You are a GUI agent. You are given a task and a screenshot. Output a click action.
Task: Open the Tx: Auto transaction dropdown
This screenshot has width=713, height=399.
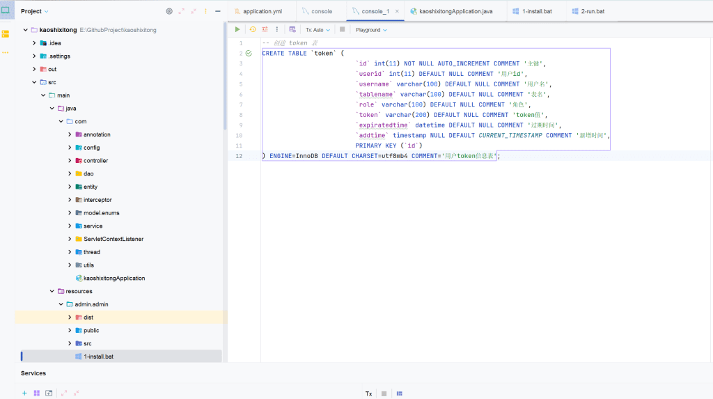[x=318, y=30]
